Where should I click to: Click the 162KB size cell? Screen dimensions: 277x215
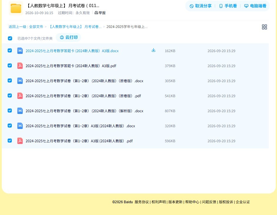170,51
